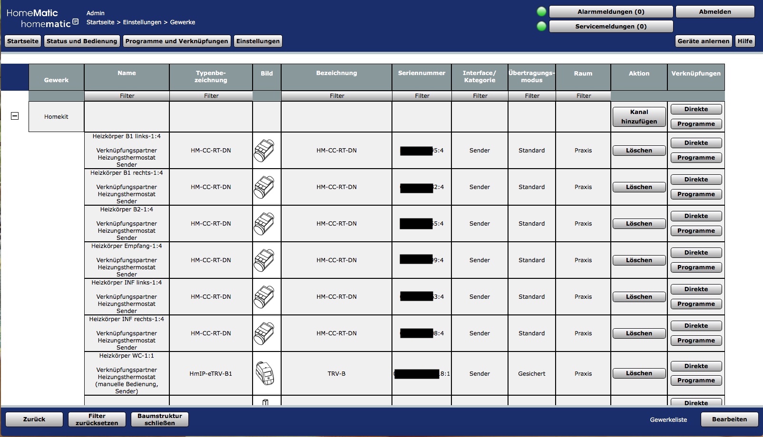The height and width of the screenshot is (437, 763).
Task: Click thermostat image for Heizkörper Empfang
Action: 264,260
